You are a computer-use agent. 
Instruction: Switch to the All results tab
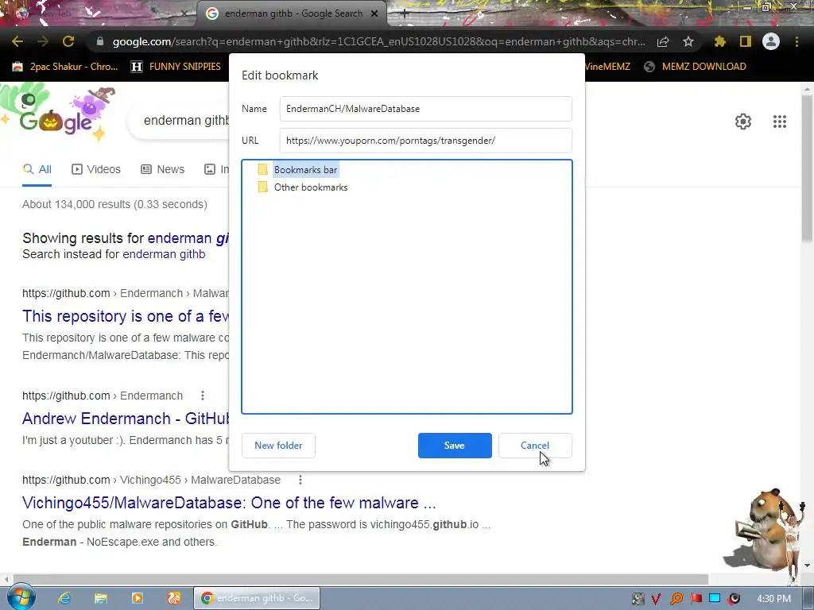[x=37, y=169]
